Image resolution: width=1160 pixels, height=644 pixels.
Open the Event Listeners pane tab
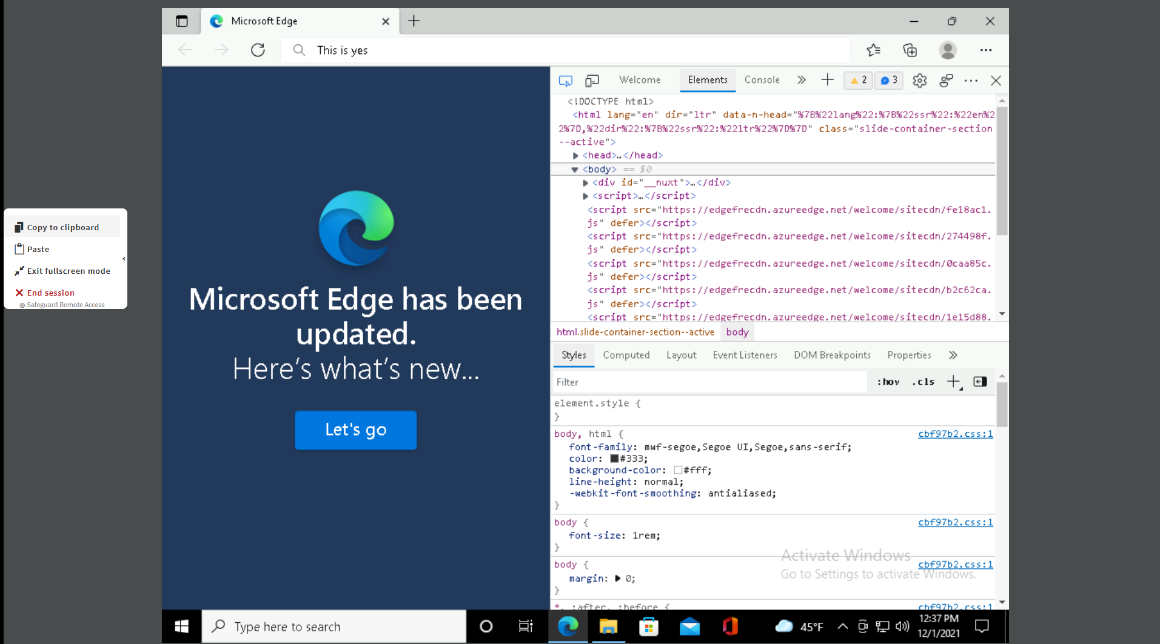click(x=745, y=355)
